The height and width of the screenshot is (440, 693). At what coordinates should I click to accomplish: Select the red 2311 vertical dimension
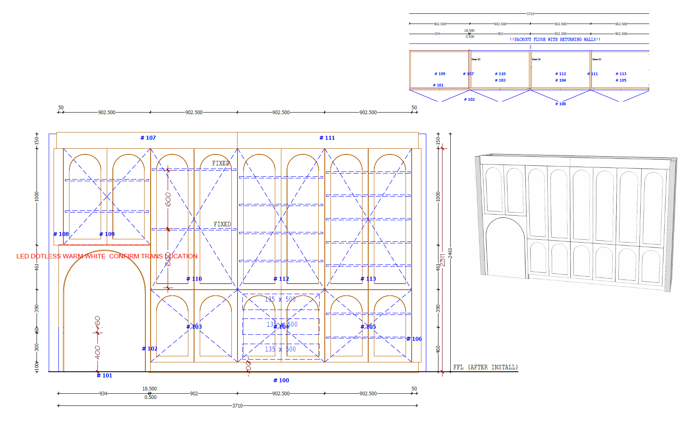[x=443, y=260]
